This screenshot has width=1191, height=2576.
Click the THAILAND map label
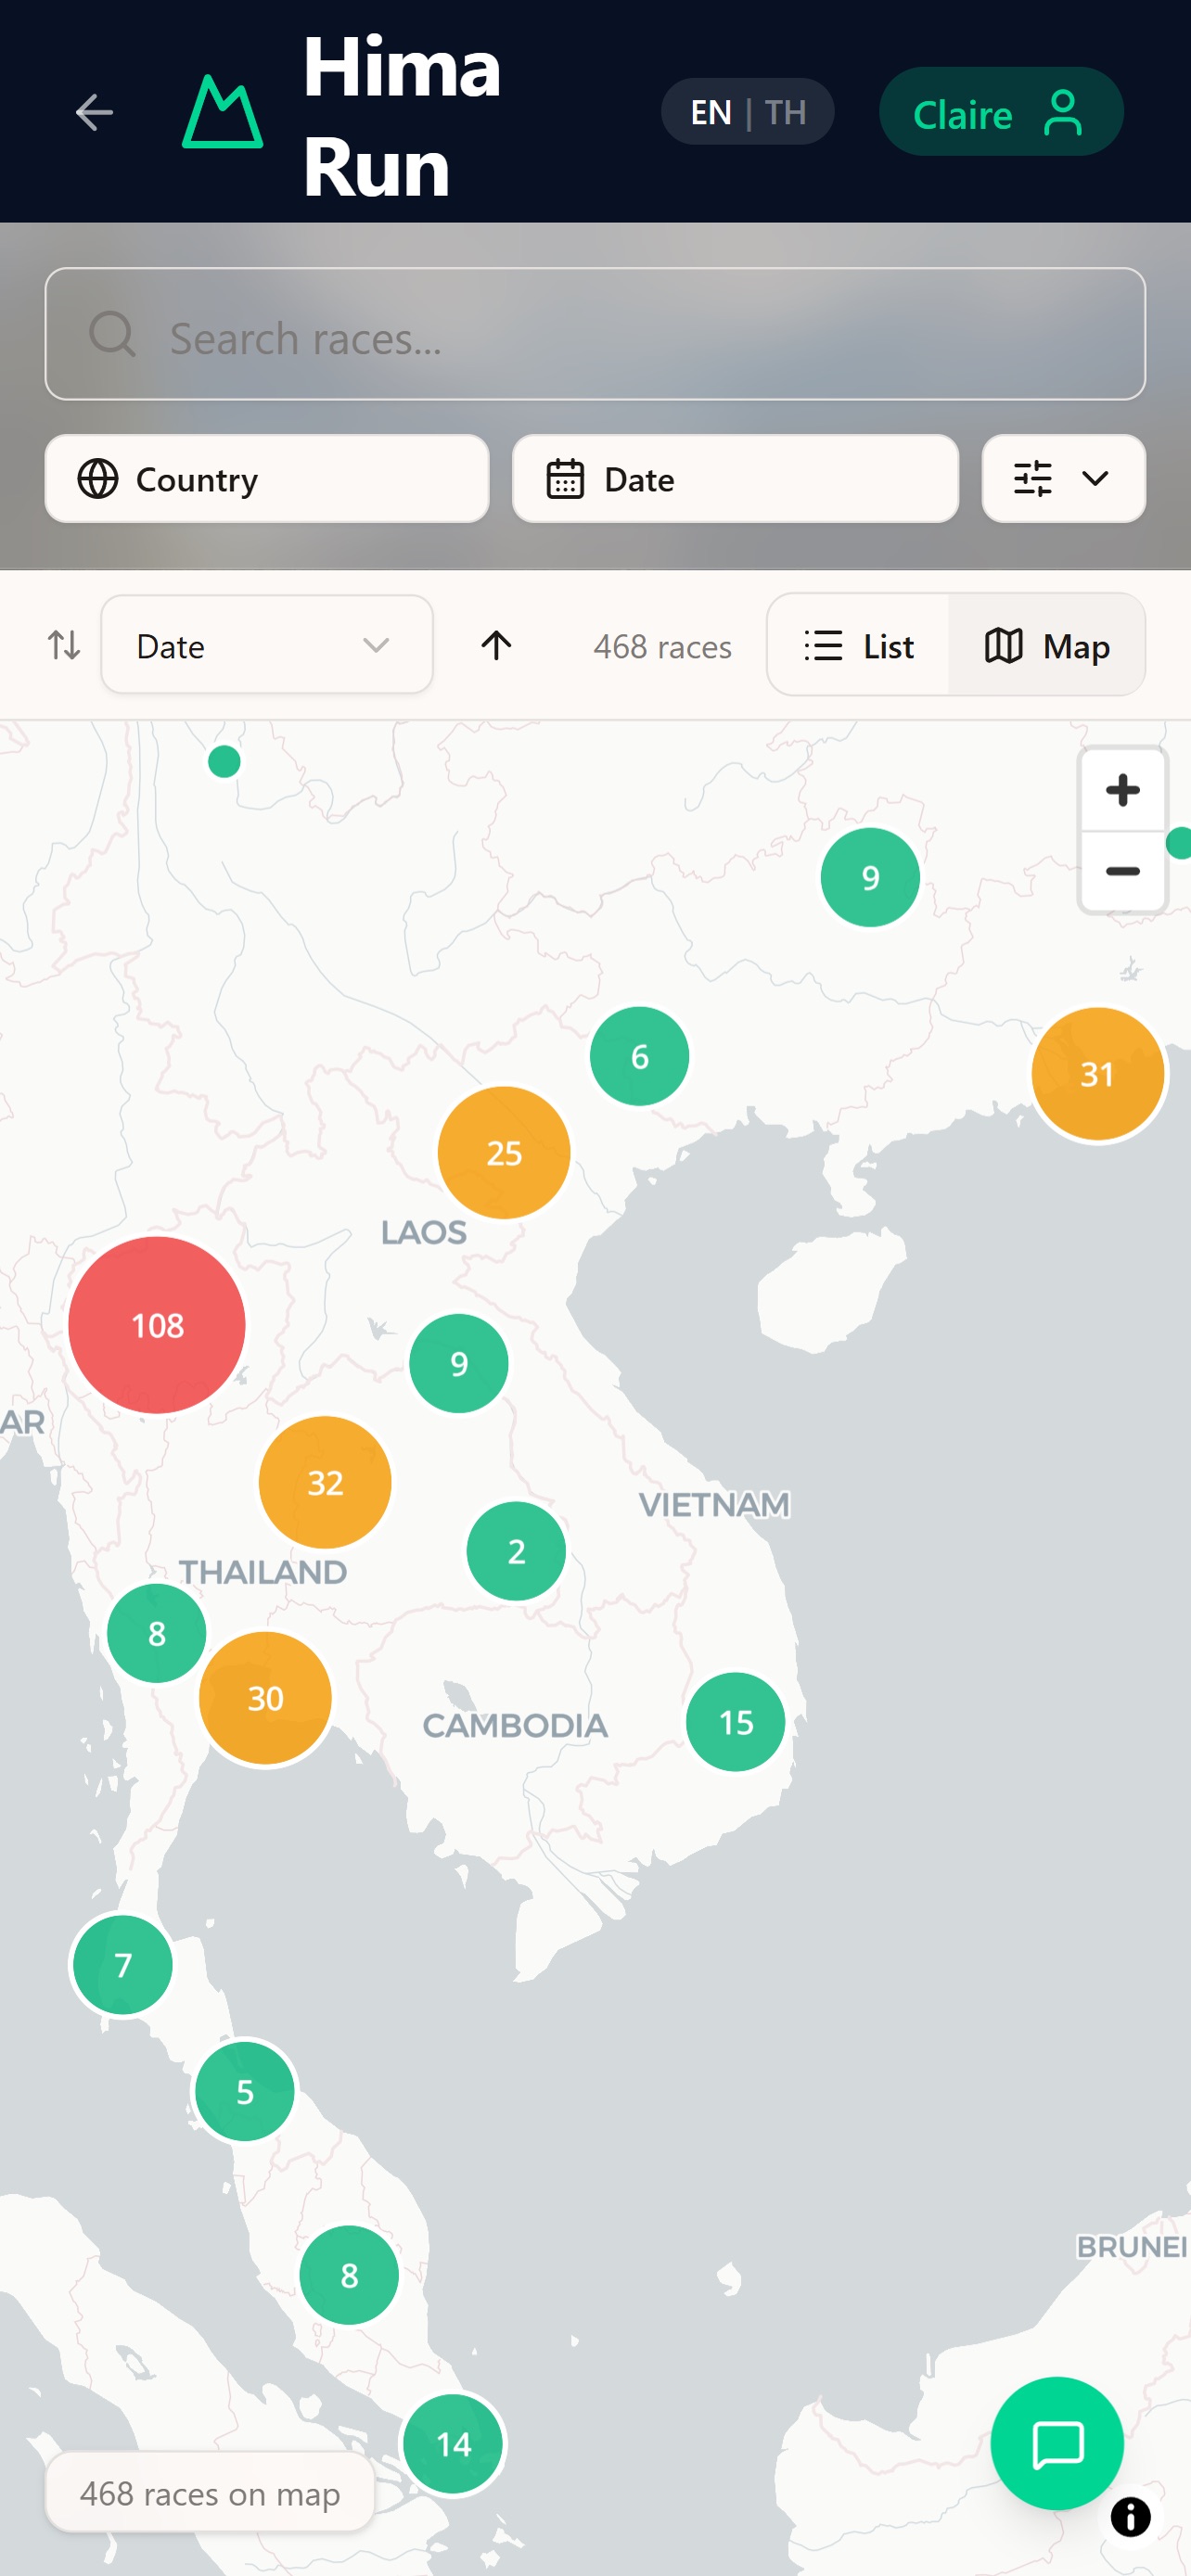click(263, 1572)
